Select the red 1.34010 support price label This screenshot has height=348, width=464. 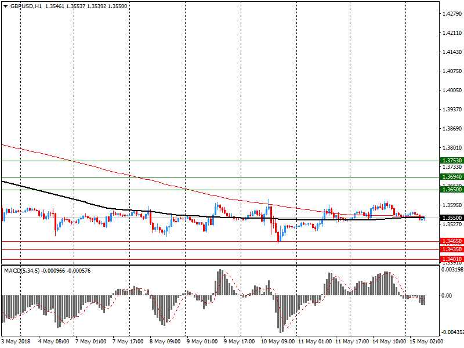[x=451, y=259]
